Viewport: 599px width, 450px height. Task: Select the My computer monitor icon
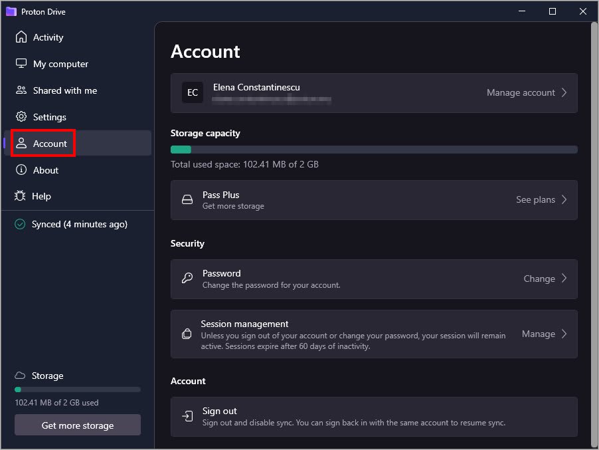(x=21, y=64)
